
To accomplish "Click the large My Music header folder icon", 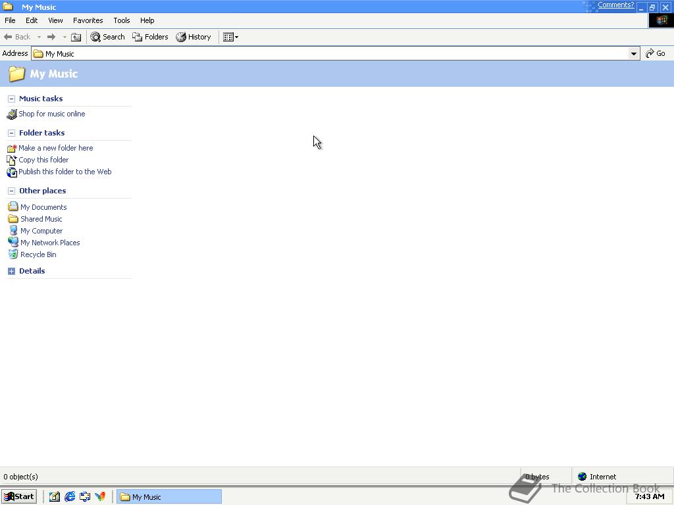I will tap(16, 74).
